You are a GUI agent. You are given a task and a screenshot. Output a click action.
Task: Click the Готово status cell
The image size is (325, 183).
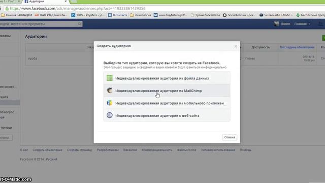(250, 58)
